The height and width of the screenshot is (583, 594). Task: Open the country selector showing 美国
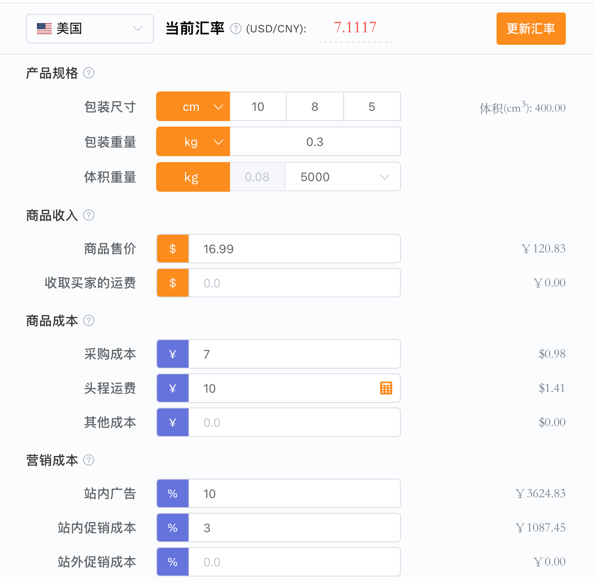(x=90, y=28)
